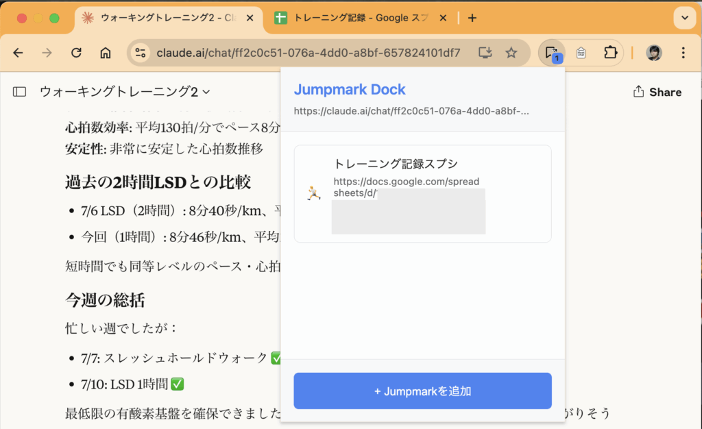The width and height of the screenshot is (702, 429).
Task: Click the + Jumpmarkを追加 button
Action: (422, 391)
